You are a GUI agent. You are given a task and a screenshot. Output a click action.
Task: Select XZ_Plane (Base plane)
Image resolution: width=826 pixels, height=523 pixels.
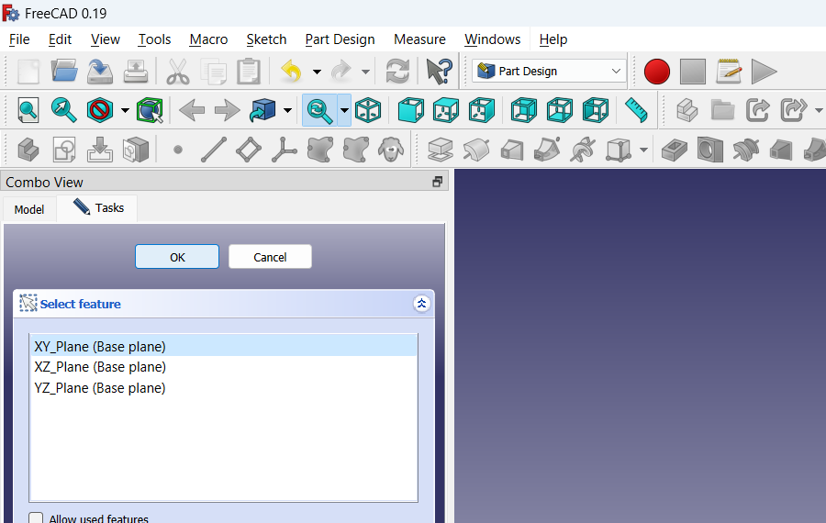224,367
